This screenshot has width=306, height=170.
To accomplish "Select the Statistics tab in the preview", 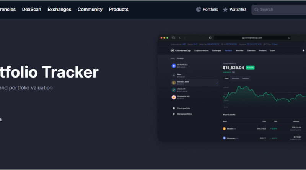I will click(x=246, y=78).
